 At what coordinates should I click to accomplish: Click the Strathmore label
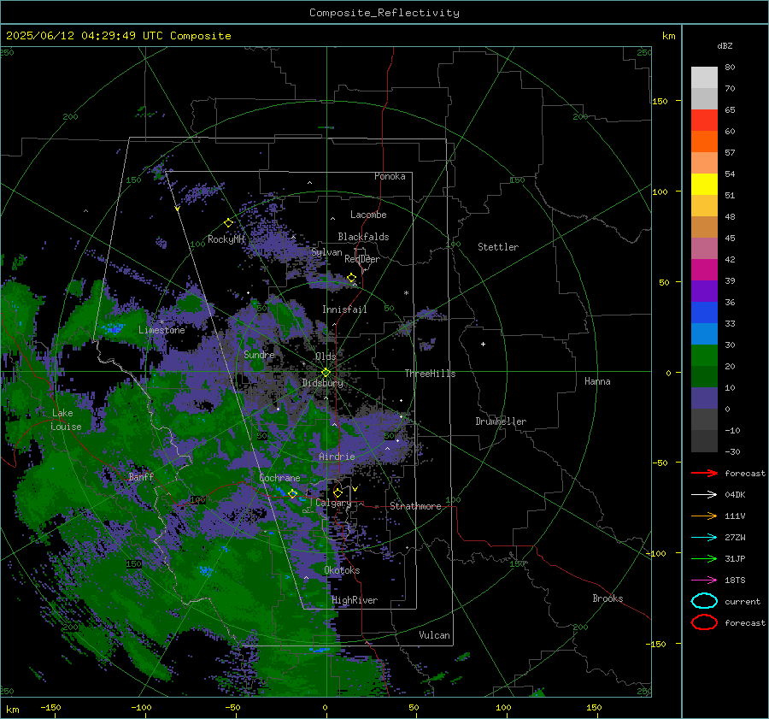click(x=415, y=506)
